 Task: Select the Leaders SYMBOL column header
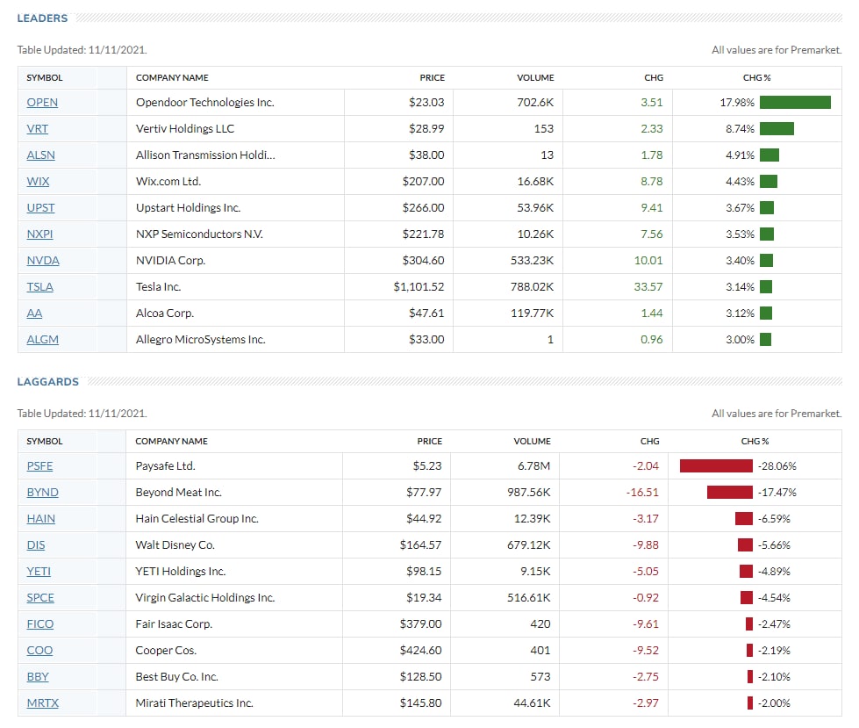point(45,78)
